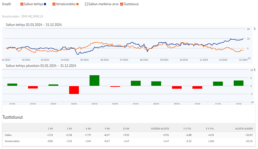The width and height of the screenshot is (258, 149).
Task: Click the green 07/24 bar
Action: click(136, 83)
